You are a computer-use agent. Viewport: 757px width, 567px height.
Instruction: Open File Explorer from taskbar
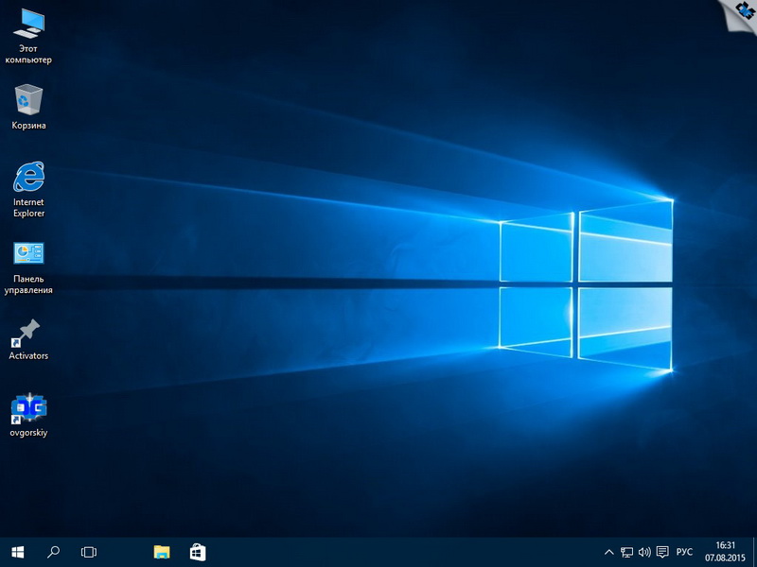click(162, 552)
